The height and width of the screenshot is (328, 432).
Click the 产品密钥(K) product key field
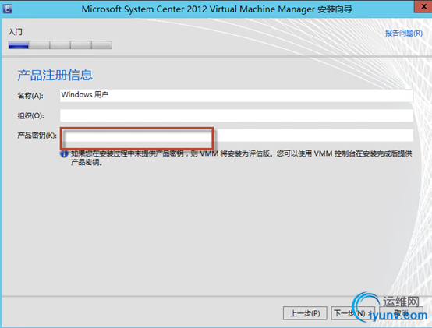click(x=236, y=136)
